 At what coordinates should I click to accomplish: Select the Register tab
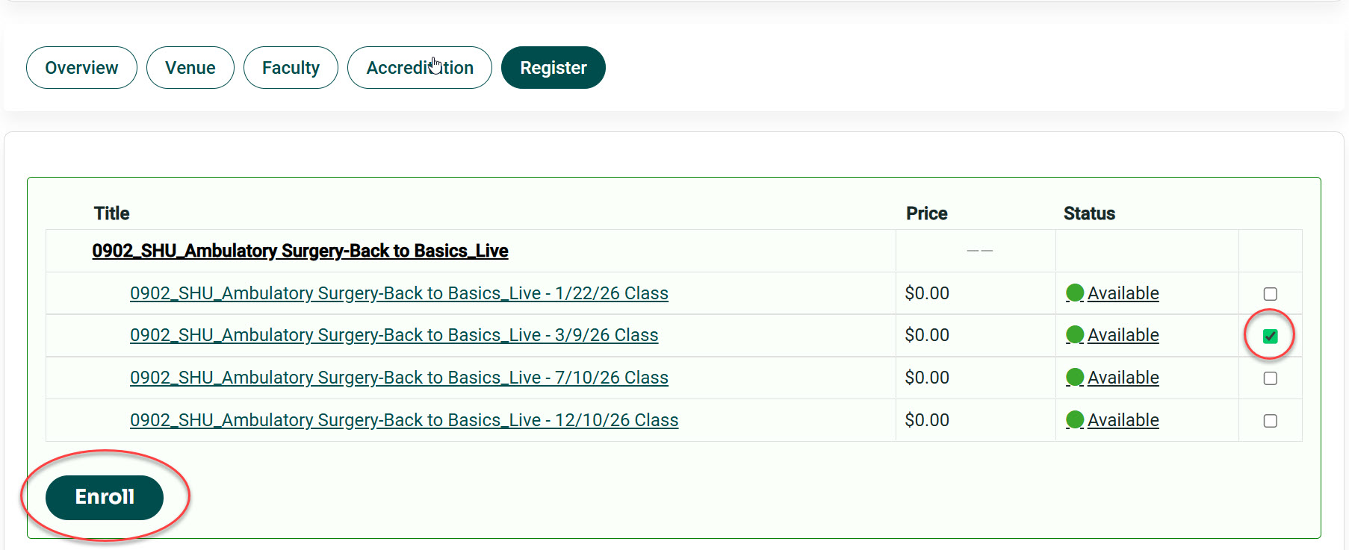[x=553, y=68]
